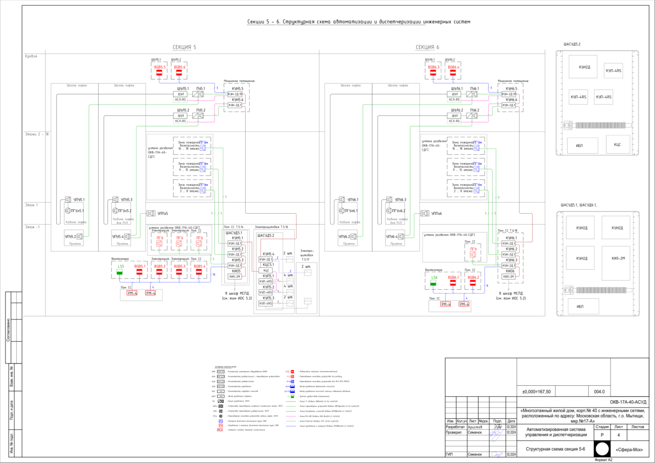Select the УППэ6 device symbol

point(425,213)
